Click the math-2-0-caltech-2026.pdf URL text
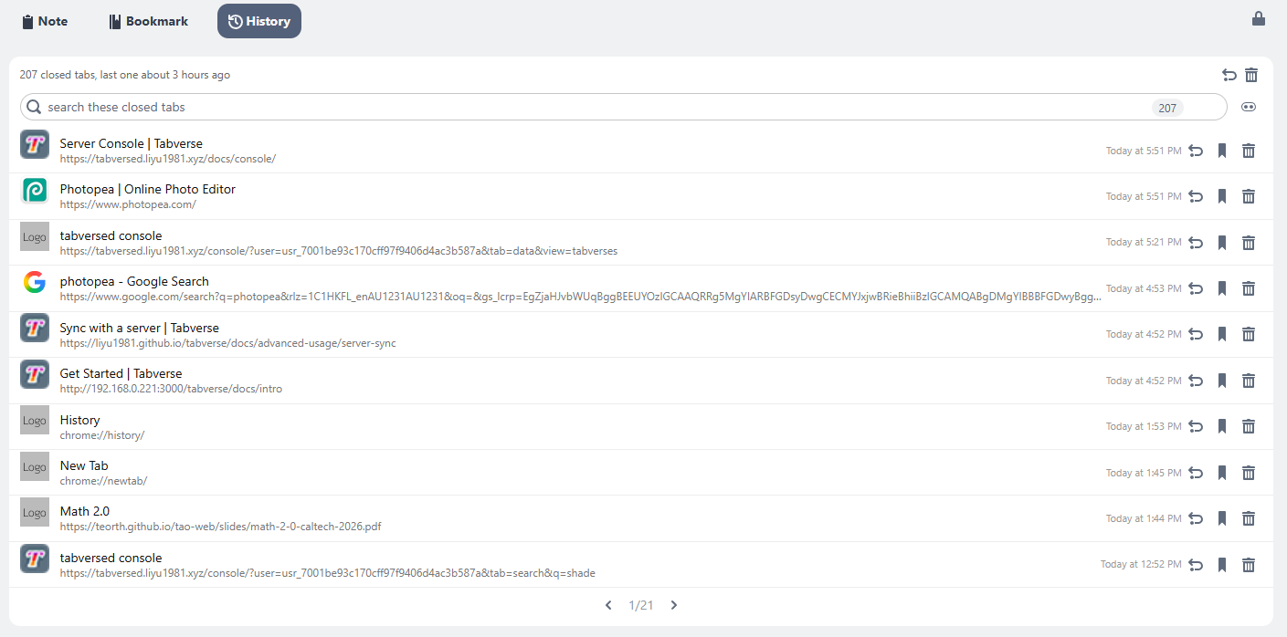The image size is (1287, 637). tap(221, 527)
